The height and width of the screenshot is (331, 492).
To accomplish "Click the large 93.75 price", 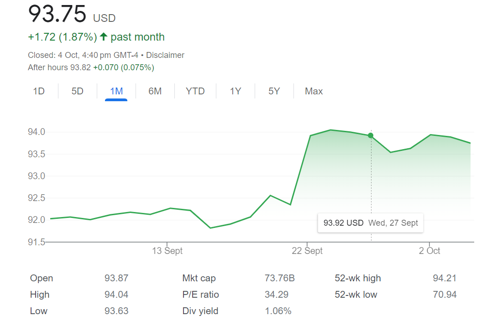I will click(57, 14).
